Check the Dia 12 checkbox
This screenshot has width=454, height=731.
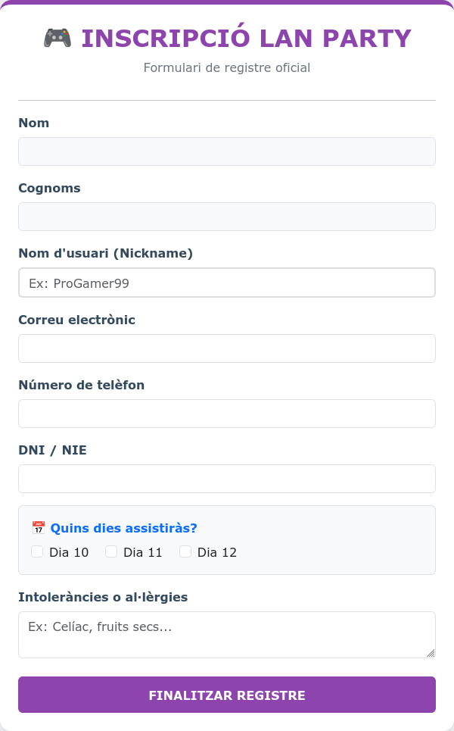(x=185, y=552)
